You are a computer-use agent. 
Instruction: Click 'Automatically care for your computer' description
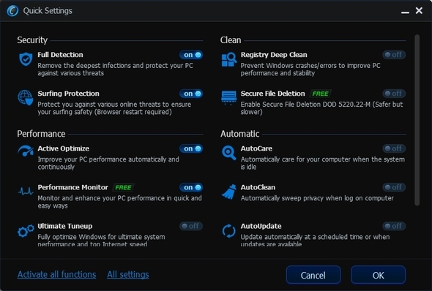[323, 163]
